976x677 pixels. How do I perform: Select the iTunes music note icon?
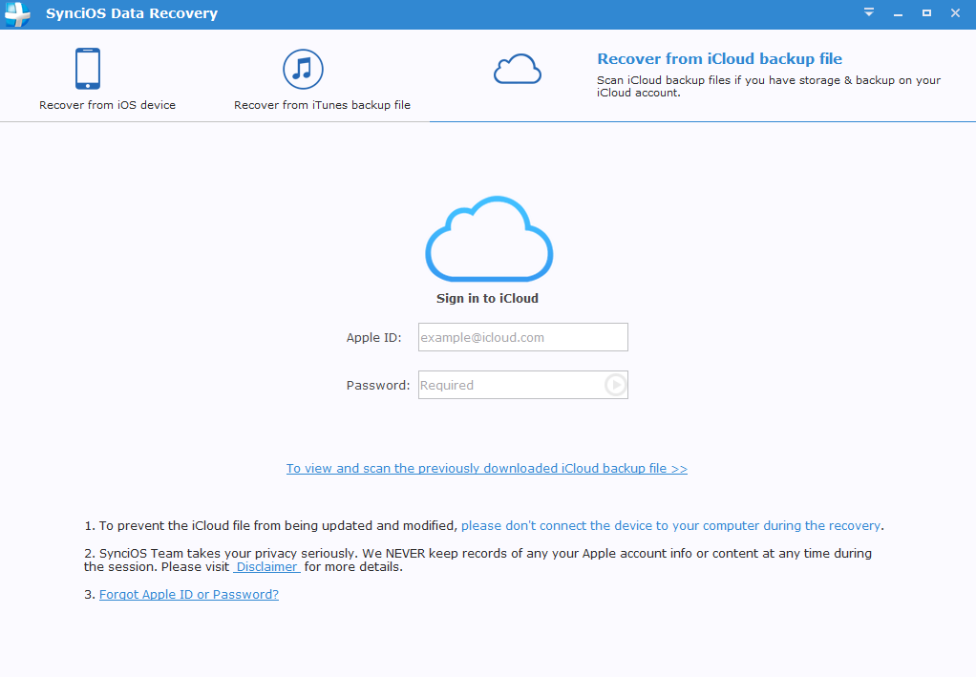[303, 69]
